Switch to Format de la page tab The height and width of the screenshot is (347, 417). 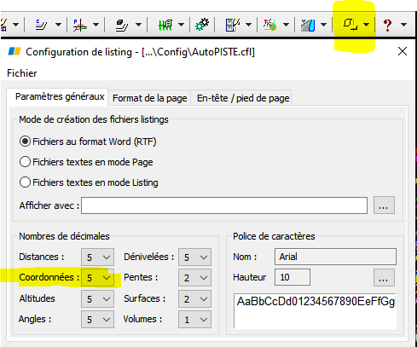tap(149, 98)
